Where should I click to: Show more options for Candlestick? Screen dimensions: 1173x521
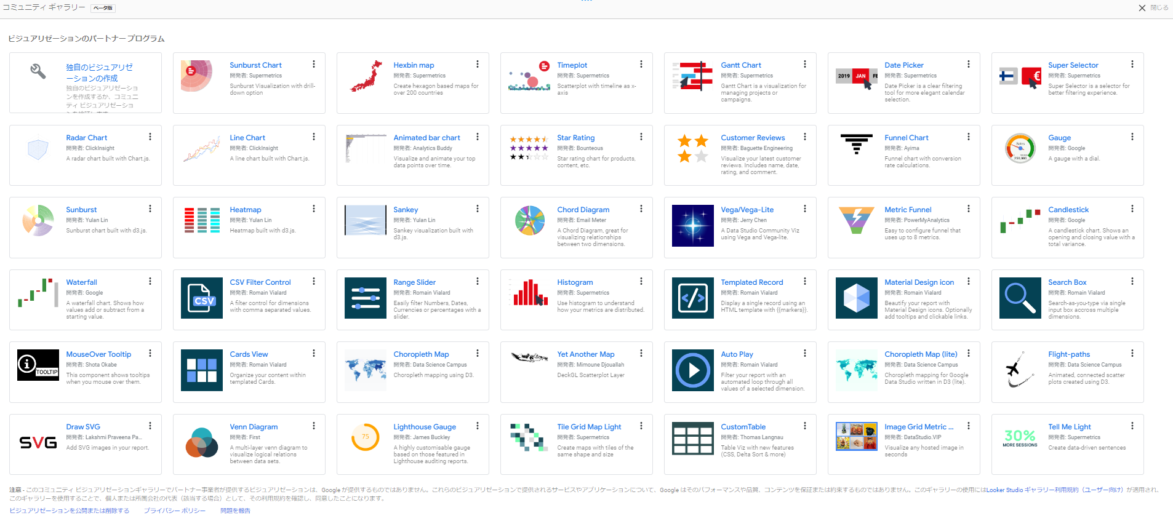coord(1132,209)
